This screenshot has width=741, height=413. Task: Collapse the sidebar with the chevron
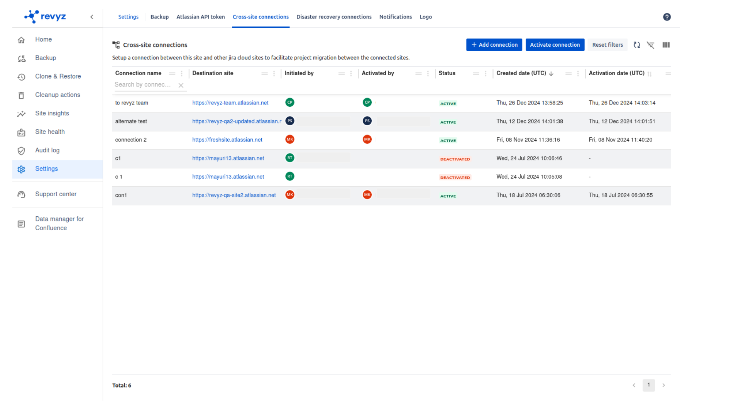click(92, 17)
